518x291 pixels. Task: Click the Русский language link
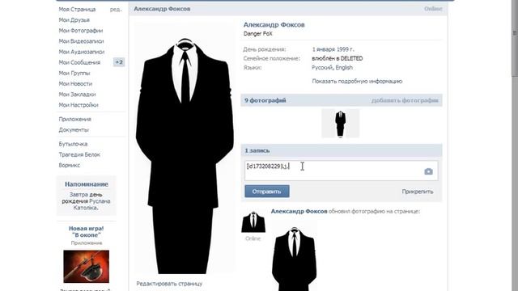pos(322,68)
